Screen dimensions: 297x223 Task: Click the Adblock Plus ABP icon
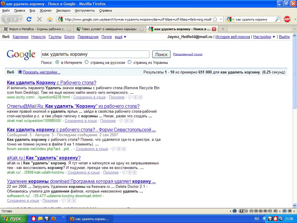287,19
